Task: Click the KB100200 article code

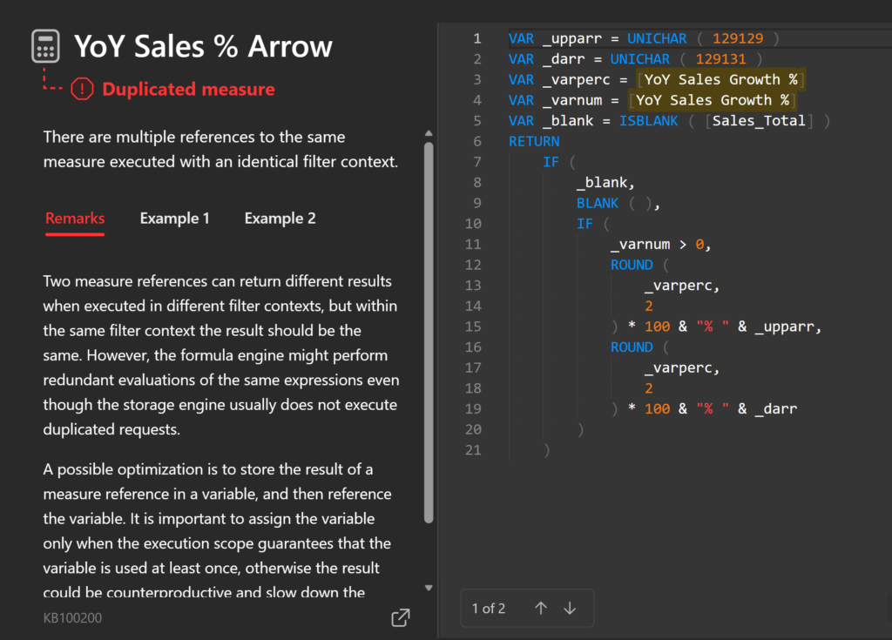Action: (x=73, y=617)
